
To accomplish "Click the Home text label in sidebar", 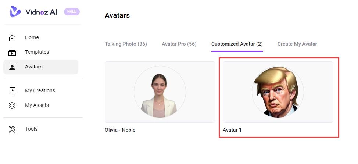I will 32,37.
